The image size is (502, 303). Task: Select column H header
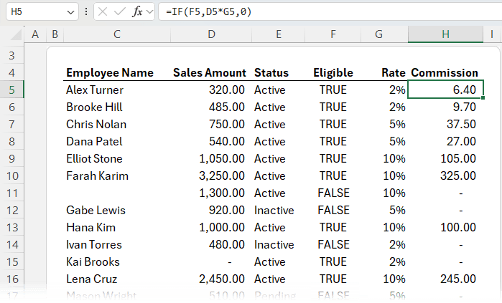point(446,34)
